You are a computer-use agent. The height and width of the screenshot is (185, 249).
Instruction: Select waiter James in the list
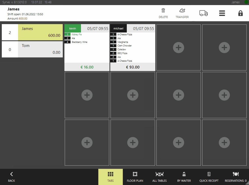(40, 32)
